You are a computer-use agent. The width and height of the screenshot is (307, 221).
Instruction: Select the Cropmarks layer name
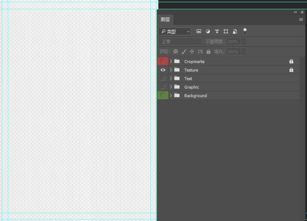click(x=194, y=62)
